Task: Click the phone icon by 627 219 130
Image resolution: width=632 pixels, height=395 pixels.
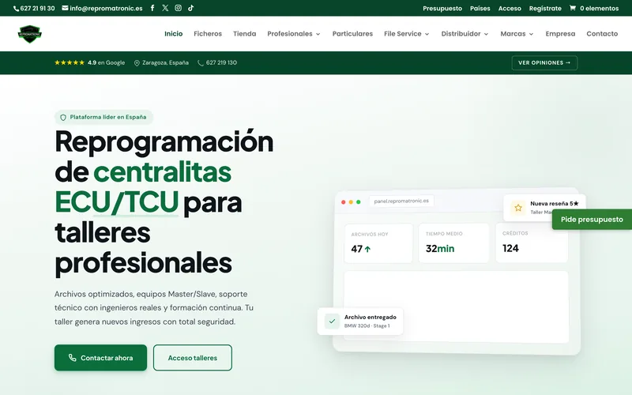Action: (201, 63)
